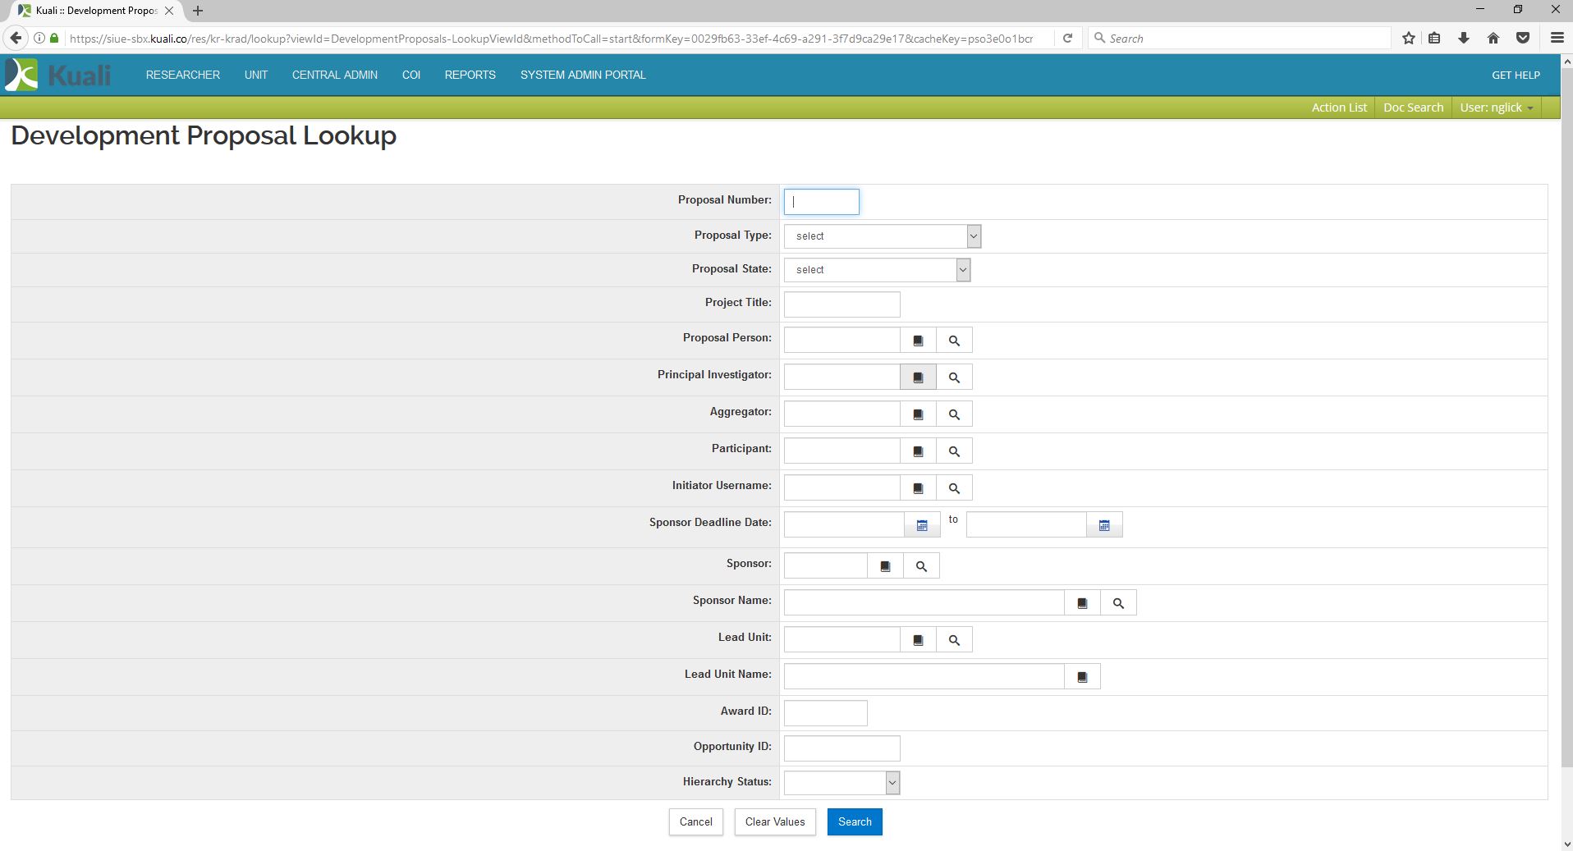
Task: Expand the Proposal State dropdown
Action: click(x=877, y=270)
